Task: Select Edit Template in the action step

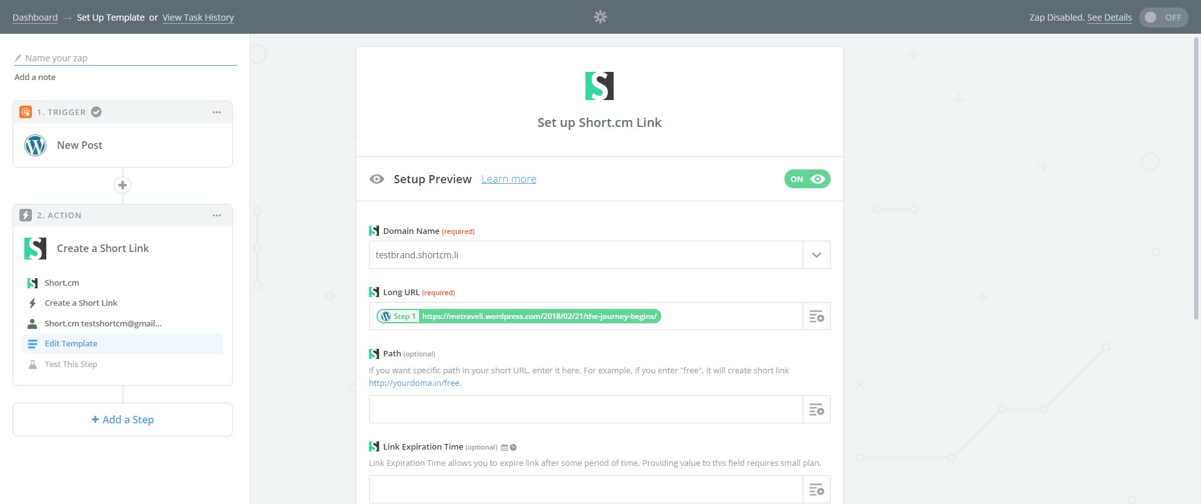Action: (71, 344)
